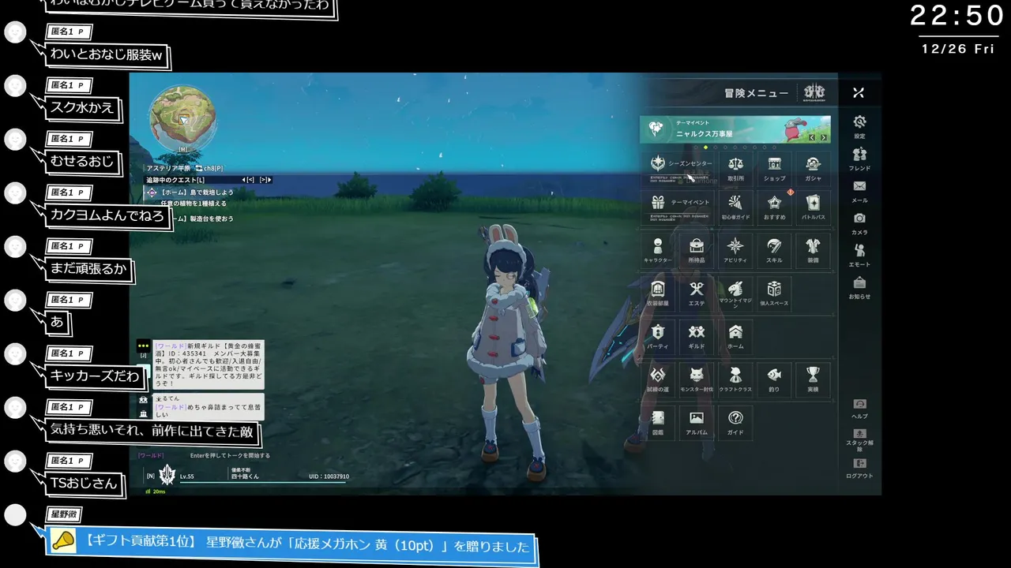Screen dimensions: 1011x568
Task: Go to next tracked quest arrow
Action: 265,180
